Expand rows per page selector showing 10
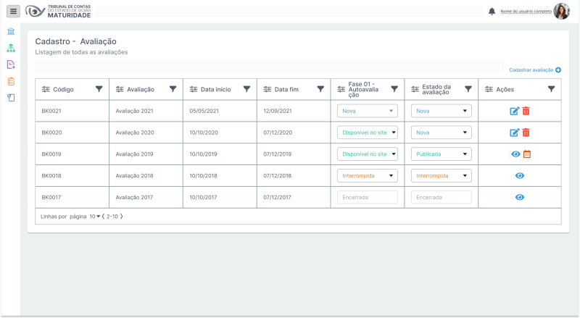Image resolution: width=580 pixels, height=318 pixels. coord(95,217)
